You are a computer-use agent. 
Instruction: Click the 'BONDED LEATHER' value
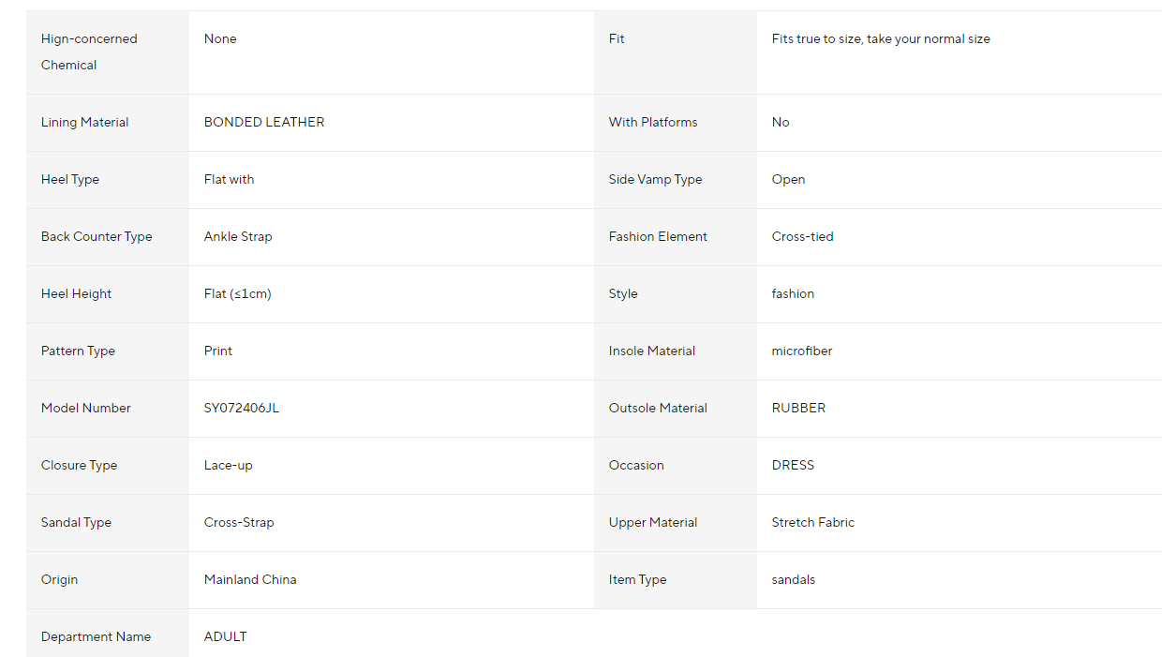(264, 123)
